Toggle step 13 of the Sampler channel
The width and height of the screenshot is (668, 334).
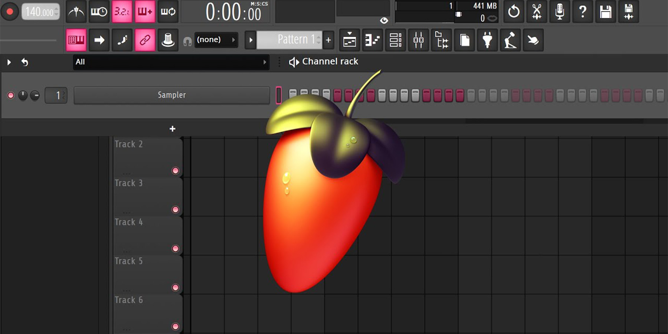pyautogui.click(x=426, y=95)
